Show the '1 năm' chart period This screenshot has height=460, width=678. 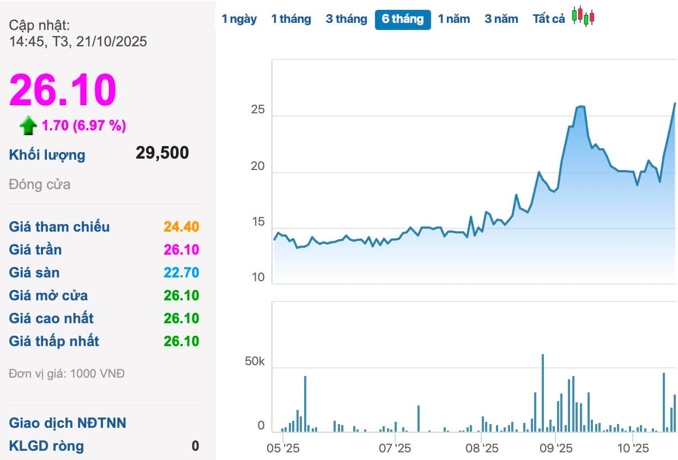click(454, 19)
